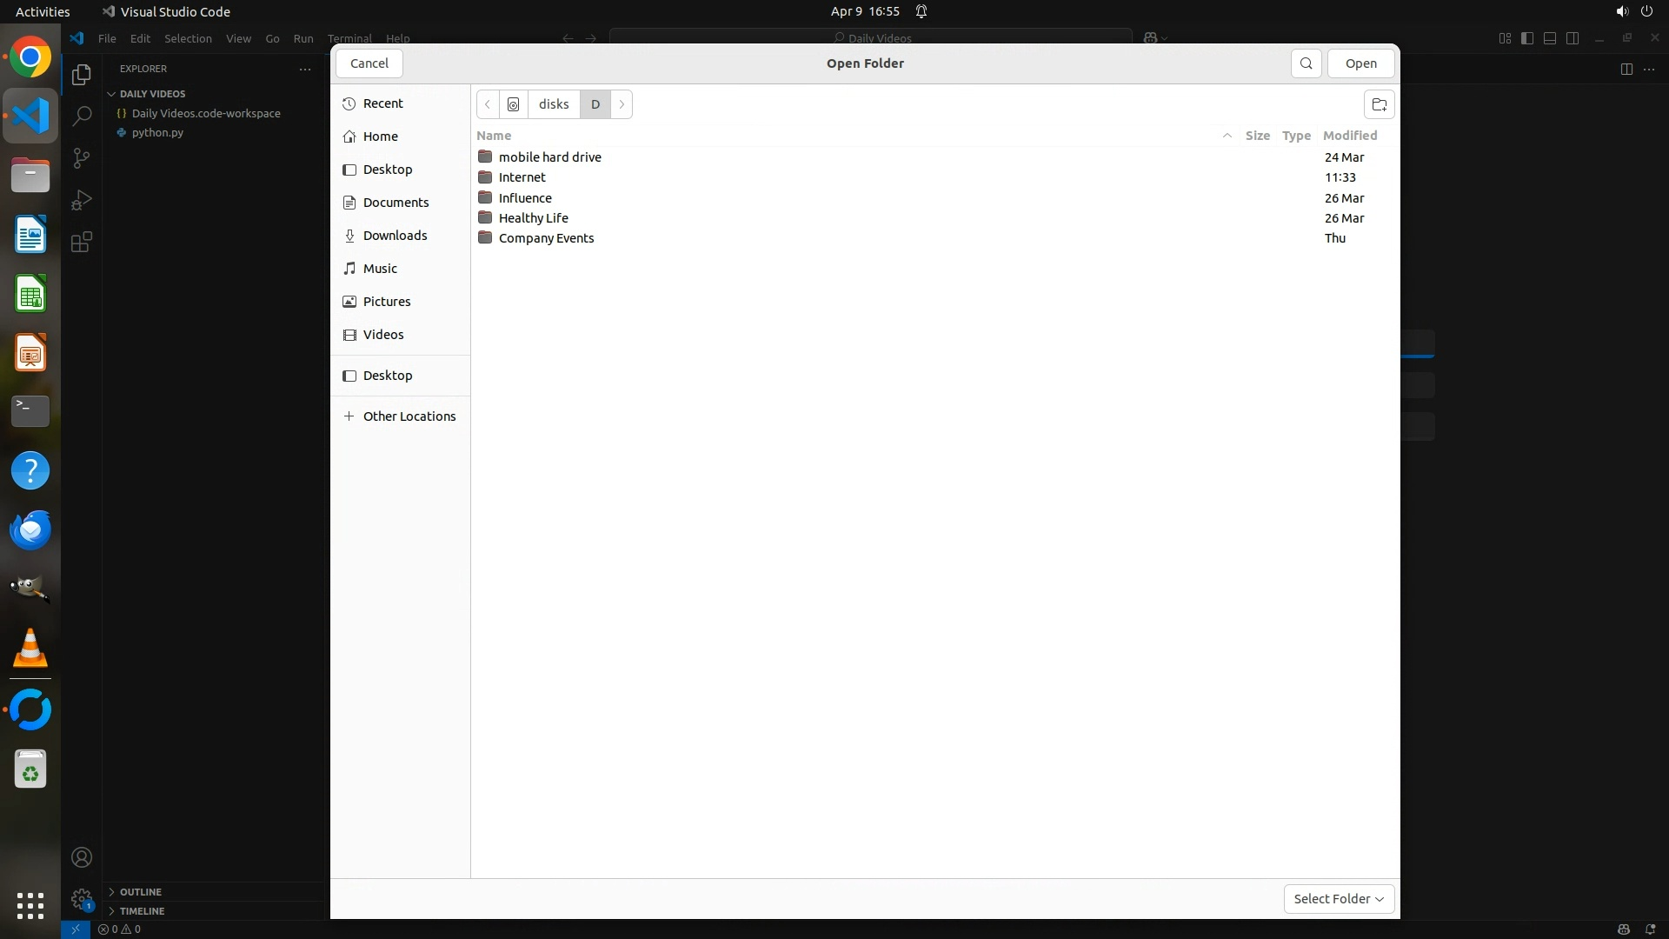
Task: Click the Explorer files icon in activity bar
Action: click(x=82, y=75)
